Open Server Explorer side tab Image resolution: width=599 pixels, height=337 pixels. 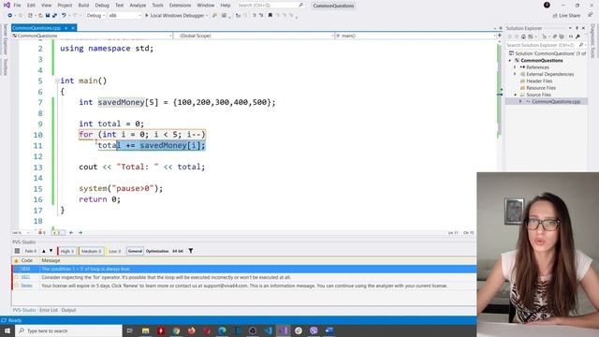point(5,39)
